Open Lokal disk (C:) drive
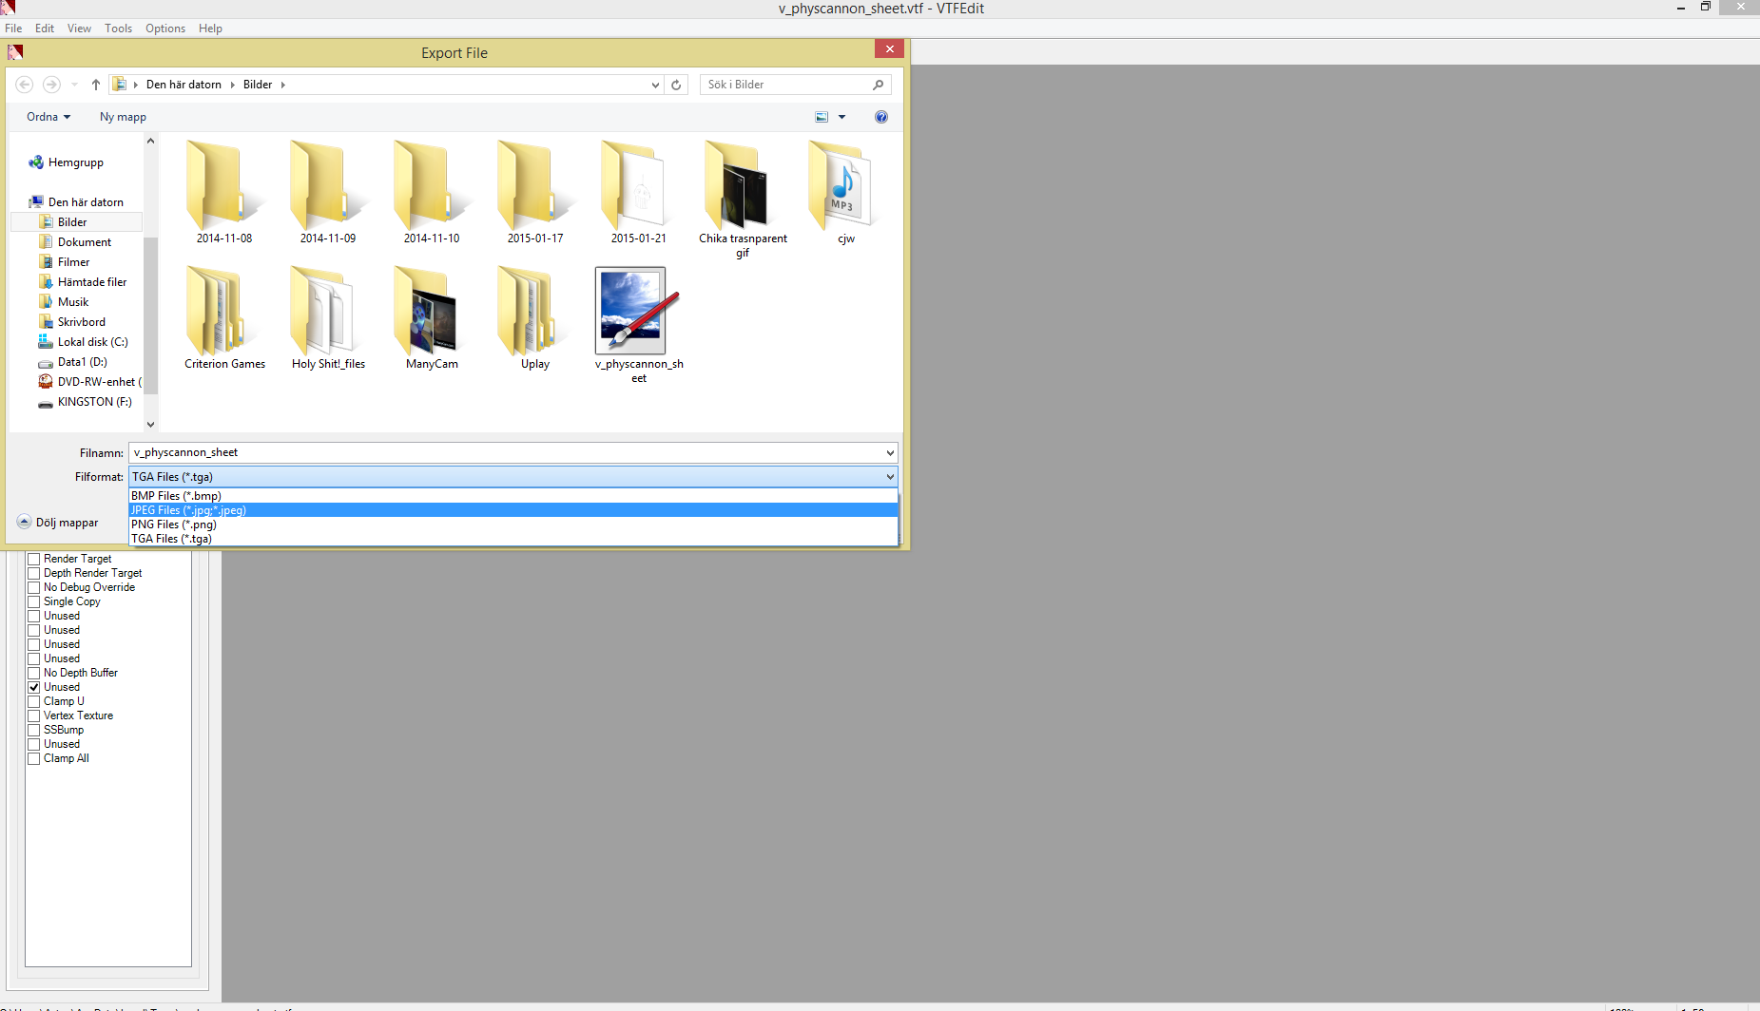The image size is (1760, 1011). click(83, 342)
